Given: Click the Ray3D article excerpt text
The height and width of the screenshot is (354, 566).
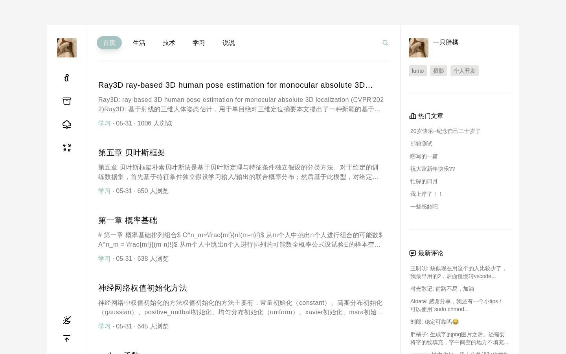Looking at the screenshot, I should (x=241, y=105).
